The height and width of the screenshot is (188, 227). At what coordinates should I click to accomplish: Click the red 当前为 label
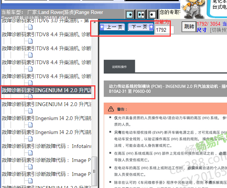coord(162,23)
